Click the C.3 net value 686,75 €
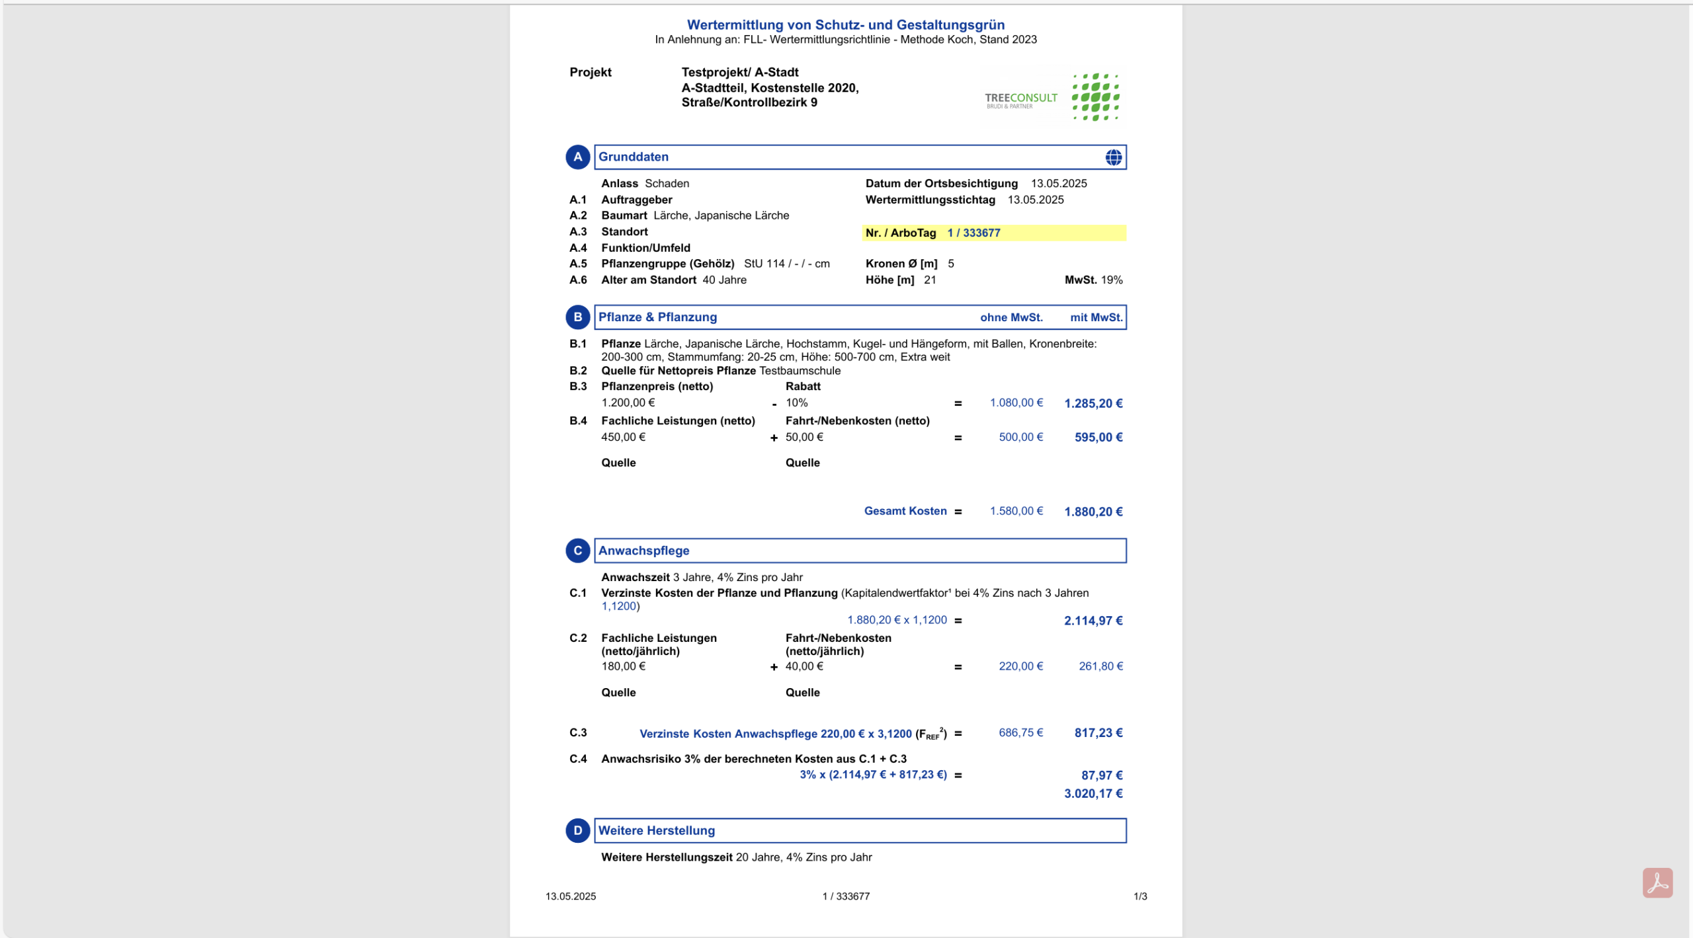 coord(1021,733)
